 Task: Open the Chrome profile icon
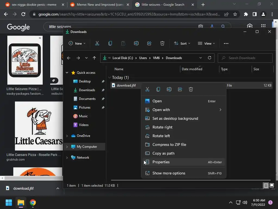(x=263, y=14)
